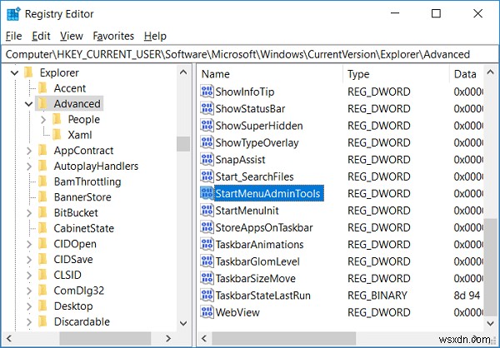This screenshot has width=500, height=348.
Task: Click the TaskbarStateLastRun binary icon
Action: tap(207, 295)
